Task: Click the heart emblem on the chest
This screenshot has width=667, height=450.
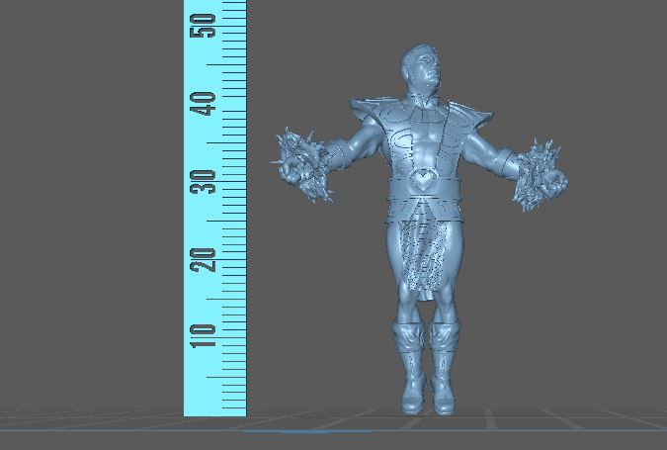Action: 422,181
